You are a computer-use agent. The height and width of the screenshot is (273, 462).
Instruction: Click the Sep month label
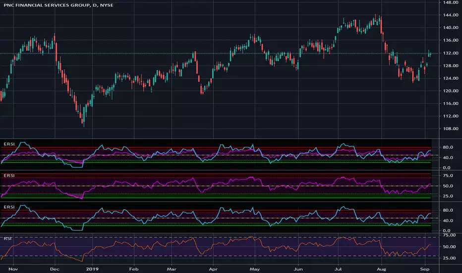425,269
